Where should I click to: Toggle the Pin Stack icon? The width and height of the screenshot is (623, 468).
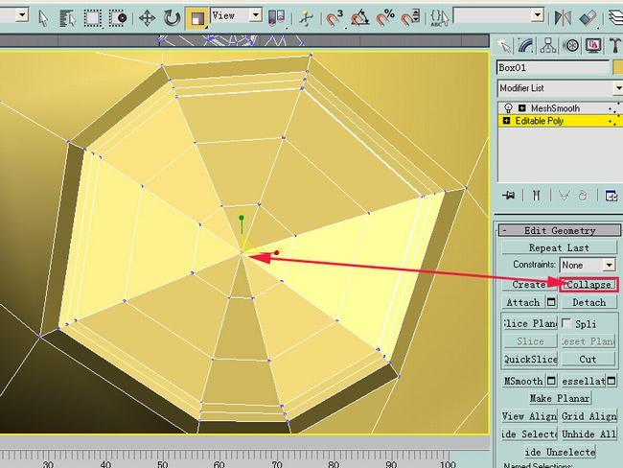click(x=509, y=196)
